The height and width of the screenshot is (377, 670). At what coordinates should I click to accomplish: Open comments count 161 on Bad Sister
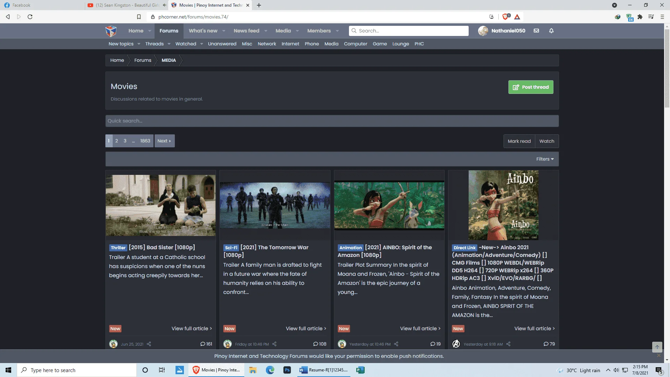point(206,344)
